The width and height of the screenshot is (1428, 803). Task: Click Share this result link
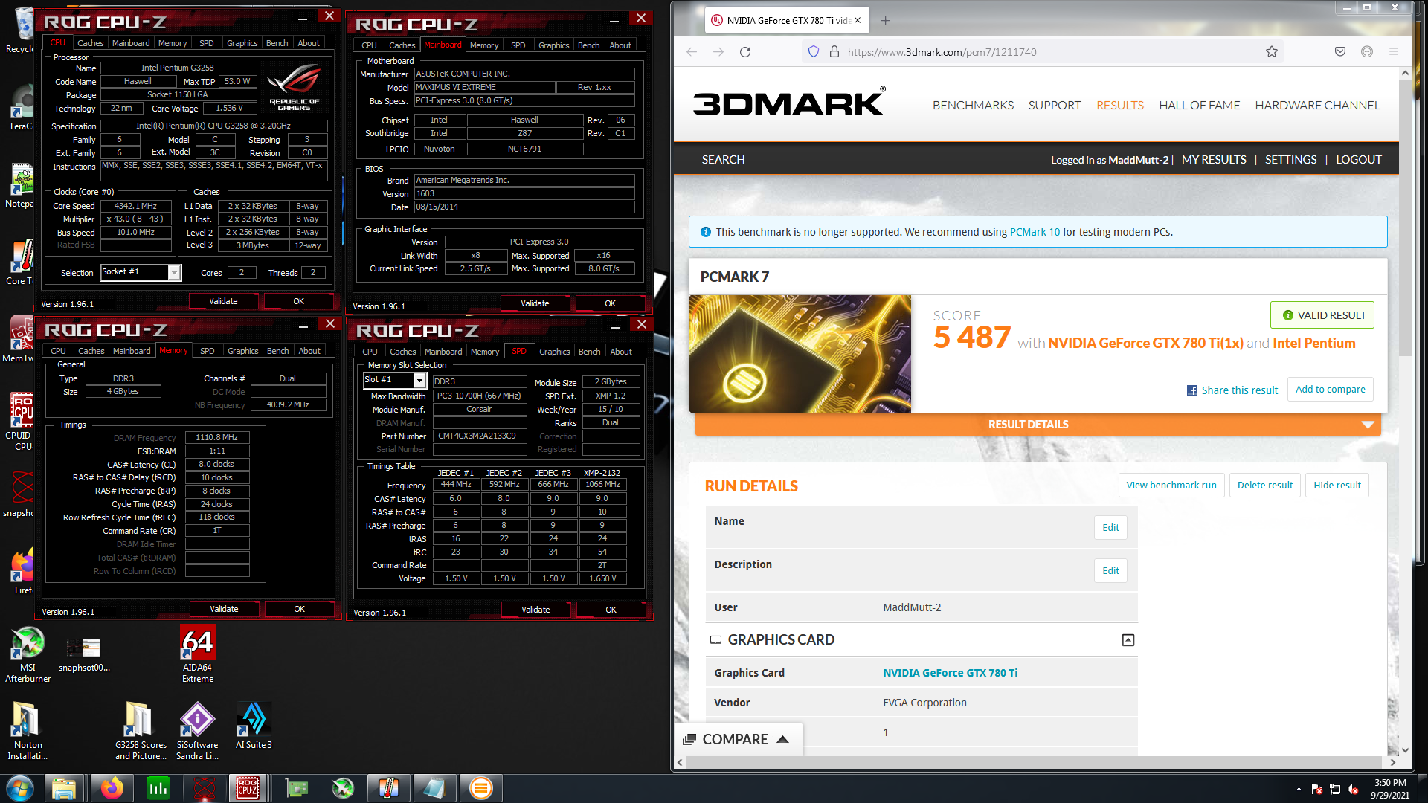[x=1232, y=390]
